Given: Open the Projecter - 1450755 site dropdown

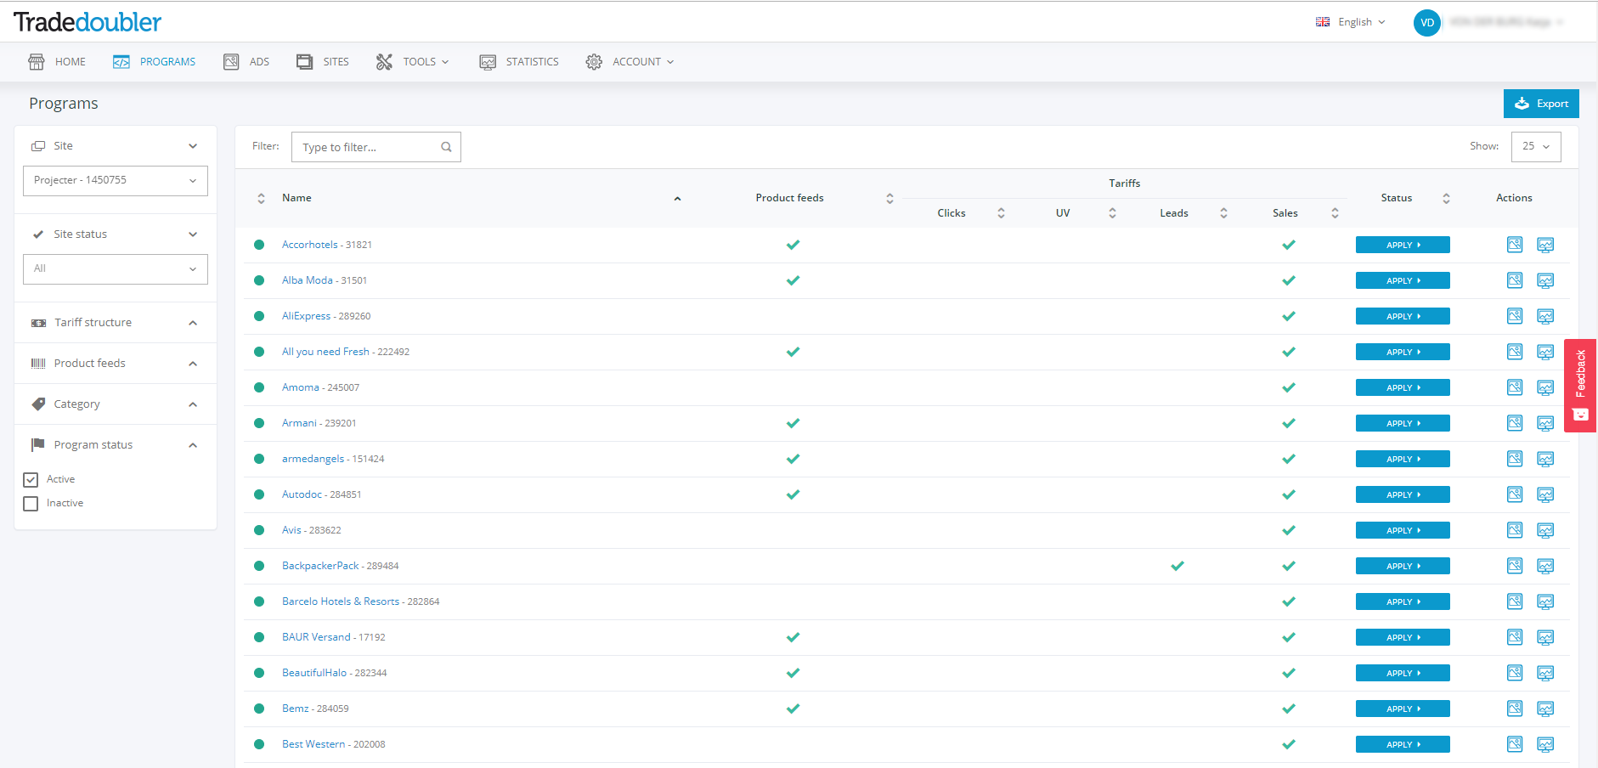Looking at the screenshot, I should 116,180.
